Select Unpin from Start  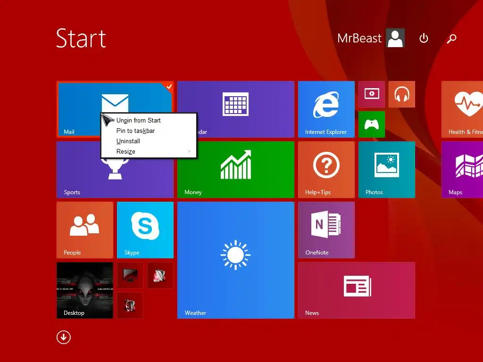149,120
